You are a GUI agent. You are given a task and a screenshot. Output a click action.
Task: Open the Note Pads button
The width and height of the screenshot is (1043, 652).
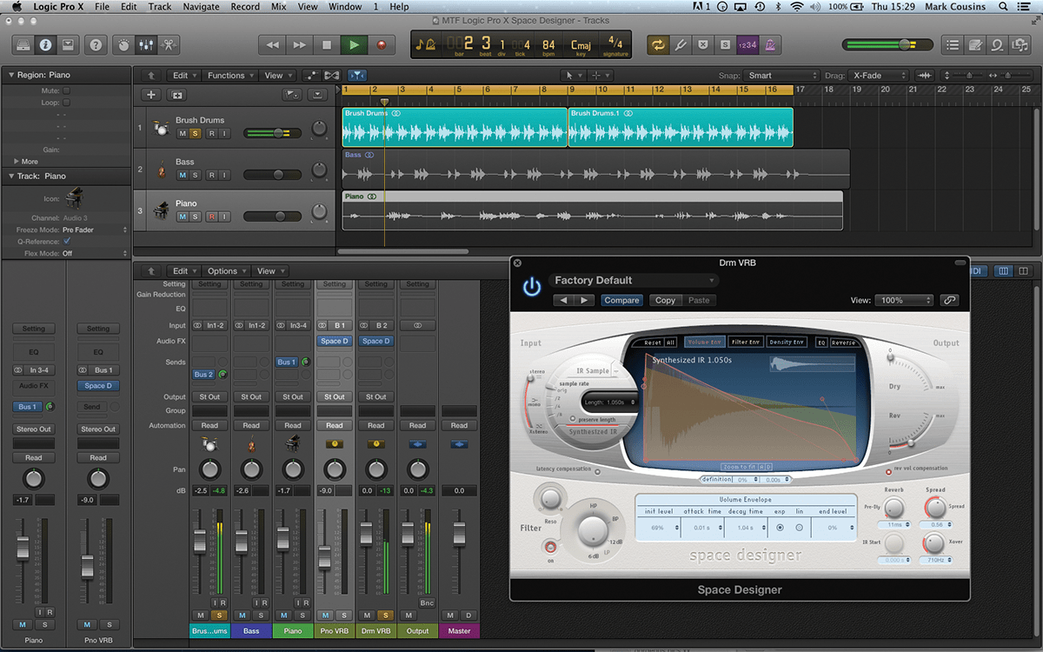[x=976, y=44]
